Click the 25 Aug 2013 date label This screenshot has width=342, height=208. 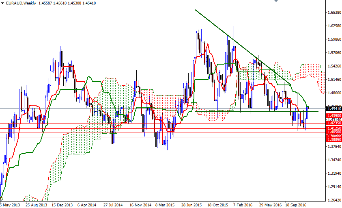point(36,205)
